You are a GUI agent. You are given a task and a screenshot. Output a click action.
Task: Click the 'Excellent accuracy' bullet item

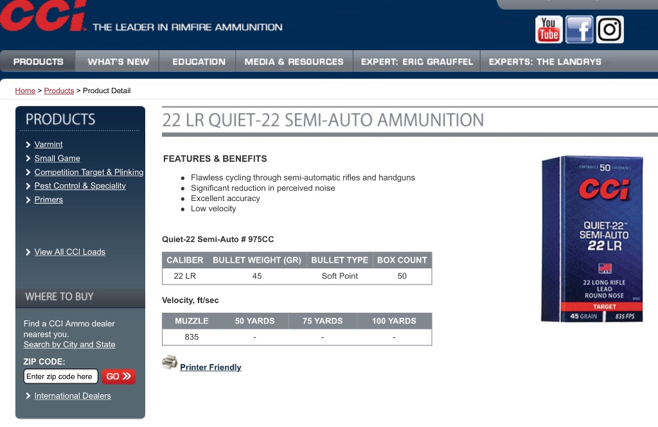226,198
